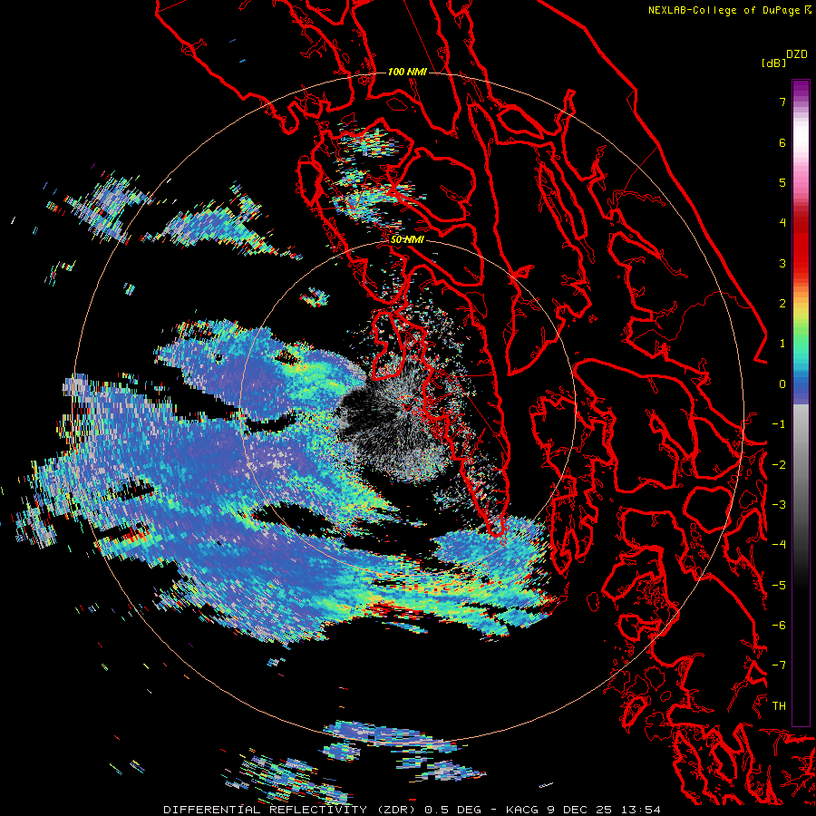Image resolution: width=816 pixels, height=816 pixels.
Task: Click the 50 NMI range ring label
Action: pyautogui.click(x=407, y=240)
